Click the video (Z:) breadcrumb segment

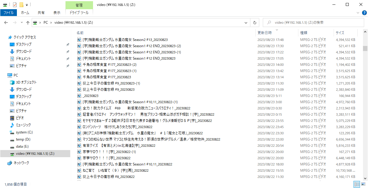coord(74,23)
